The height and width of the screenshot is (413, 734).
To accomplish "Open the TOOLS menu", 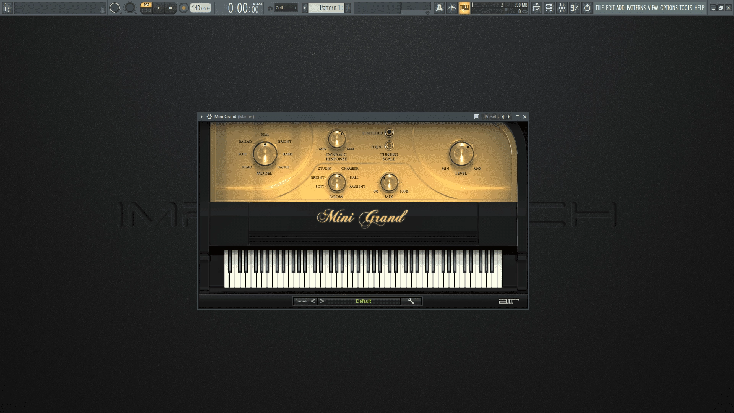I will tap(686, 8).
